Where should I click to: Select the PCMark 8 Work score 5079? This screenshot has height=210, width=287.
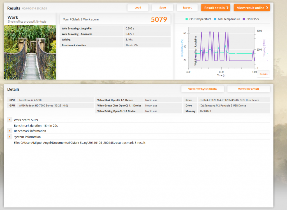point(159,20)
